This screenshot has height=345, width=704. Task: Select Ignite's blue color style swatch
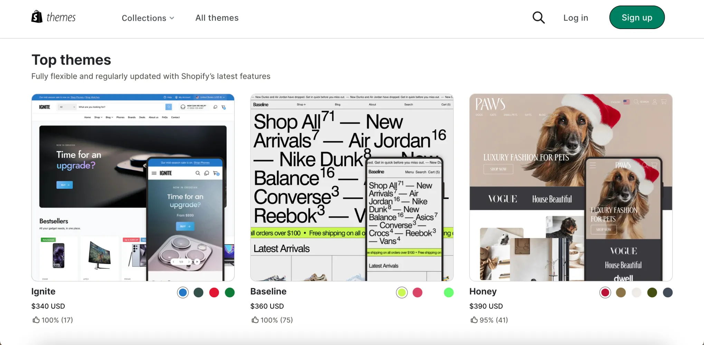(183, 292)
